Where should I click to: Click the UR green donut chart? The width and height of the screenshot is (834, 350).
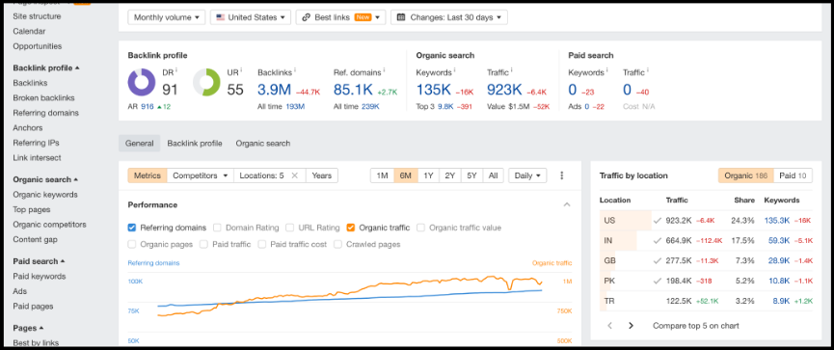pos(206,83)
